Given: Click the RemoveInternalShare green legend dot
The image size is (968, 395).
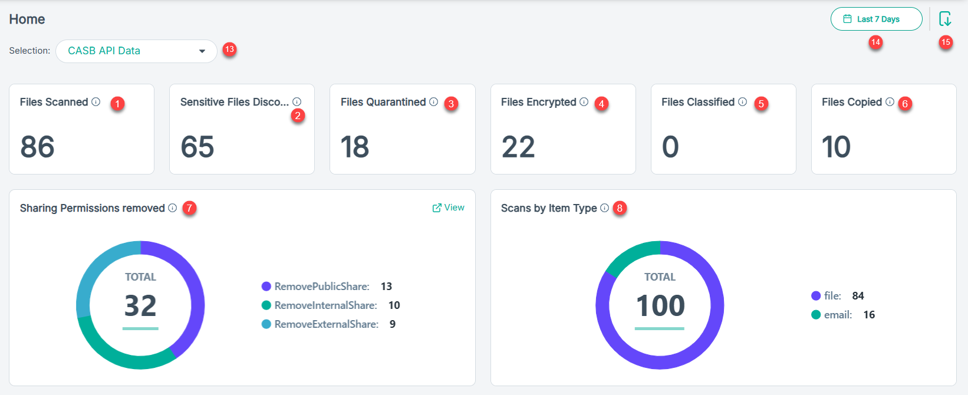Looking at the screenshot, I should click(266, 305).
